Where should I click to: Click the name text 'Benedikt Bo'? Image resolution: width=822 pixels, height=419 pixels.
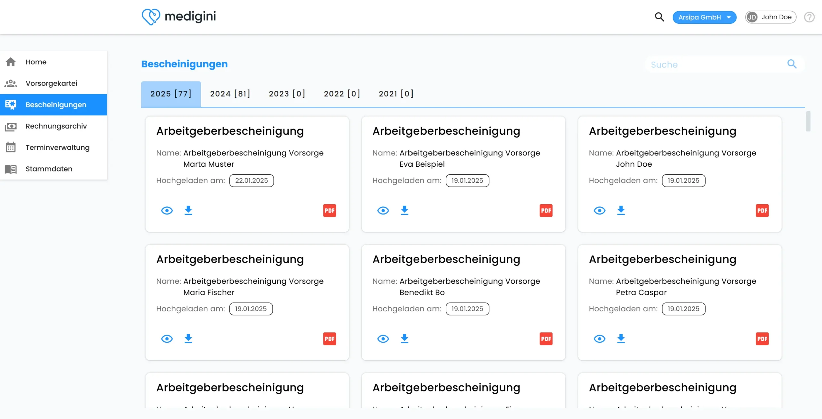tap(422, 292)
